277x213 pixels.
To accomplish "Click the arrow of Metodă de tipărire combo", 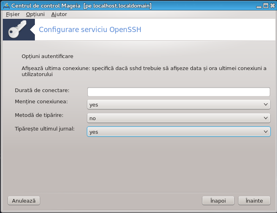I will 265,118.
